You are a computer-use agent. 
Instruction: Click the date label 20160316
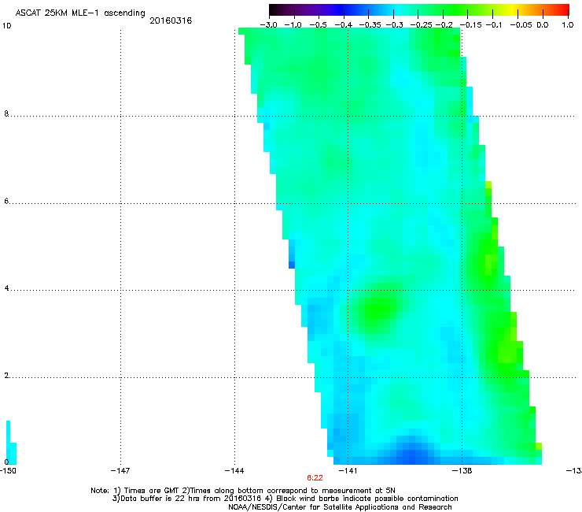[x=171, y=20]
